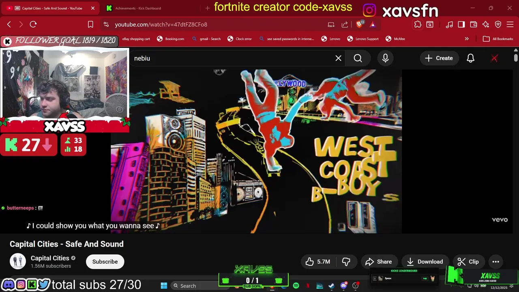
Task: Toggle the browser sidebar panel icon
Action: [x=461, y=24]
